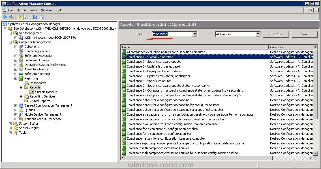321x169 pixels.
Task: Click the Dashboards folder icon
Action: (26, 83)
